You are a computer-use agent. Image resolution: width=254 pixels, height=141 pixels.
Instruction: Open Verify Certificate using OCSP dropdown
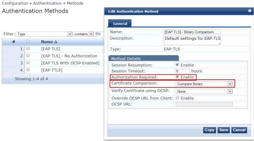pos(204,91)
